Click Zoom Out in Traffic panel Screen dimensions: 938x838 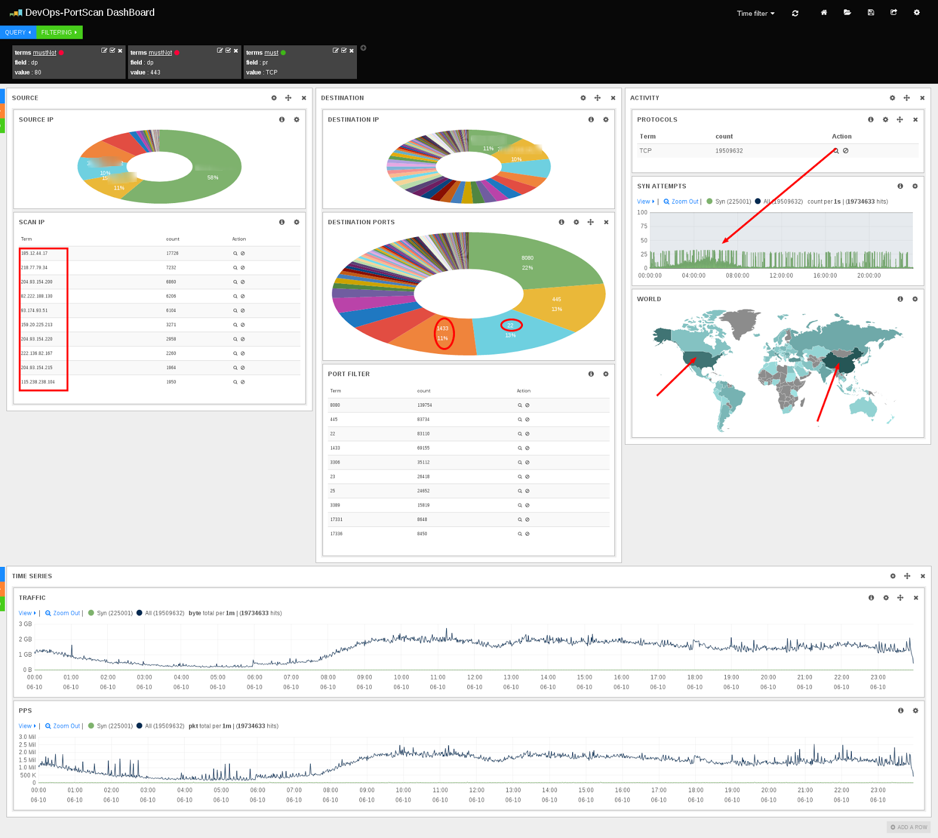(x=63, y=613)
